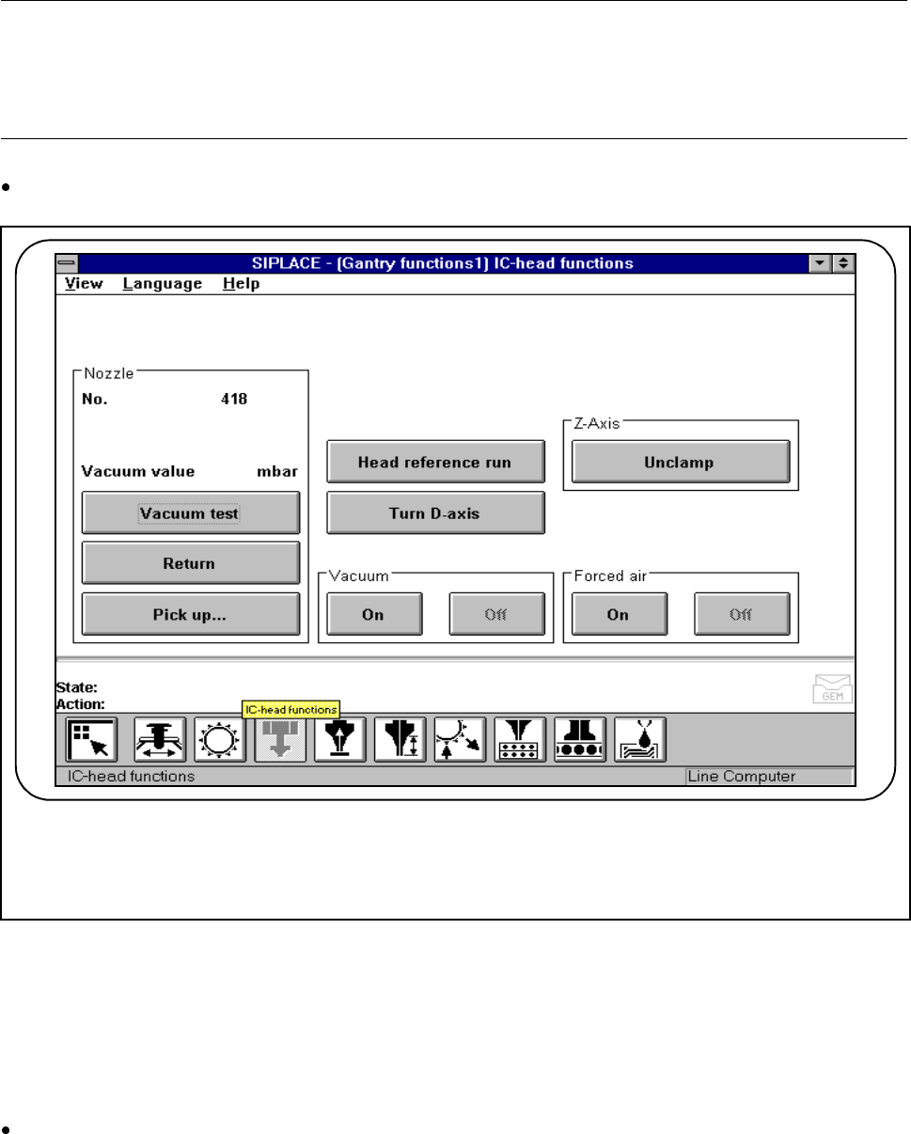
Task: Turn Vacuum On
Action: point(373,614)
